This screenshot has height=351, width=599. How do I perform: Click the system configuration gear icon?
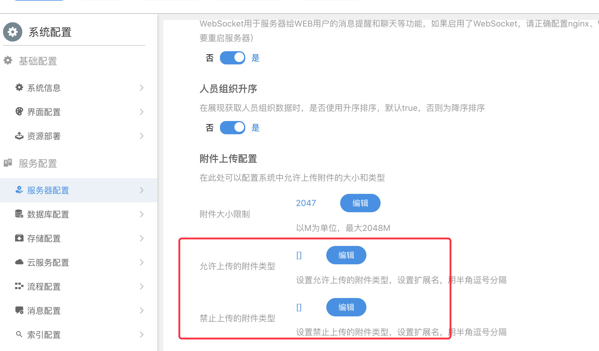(13, 32)
